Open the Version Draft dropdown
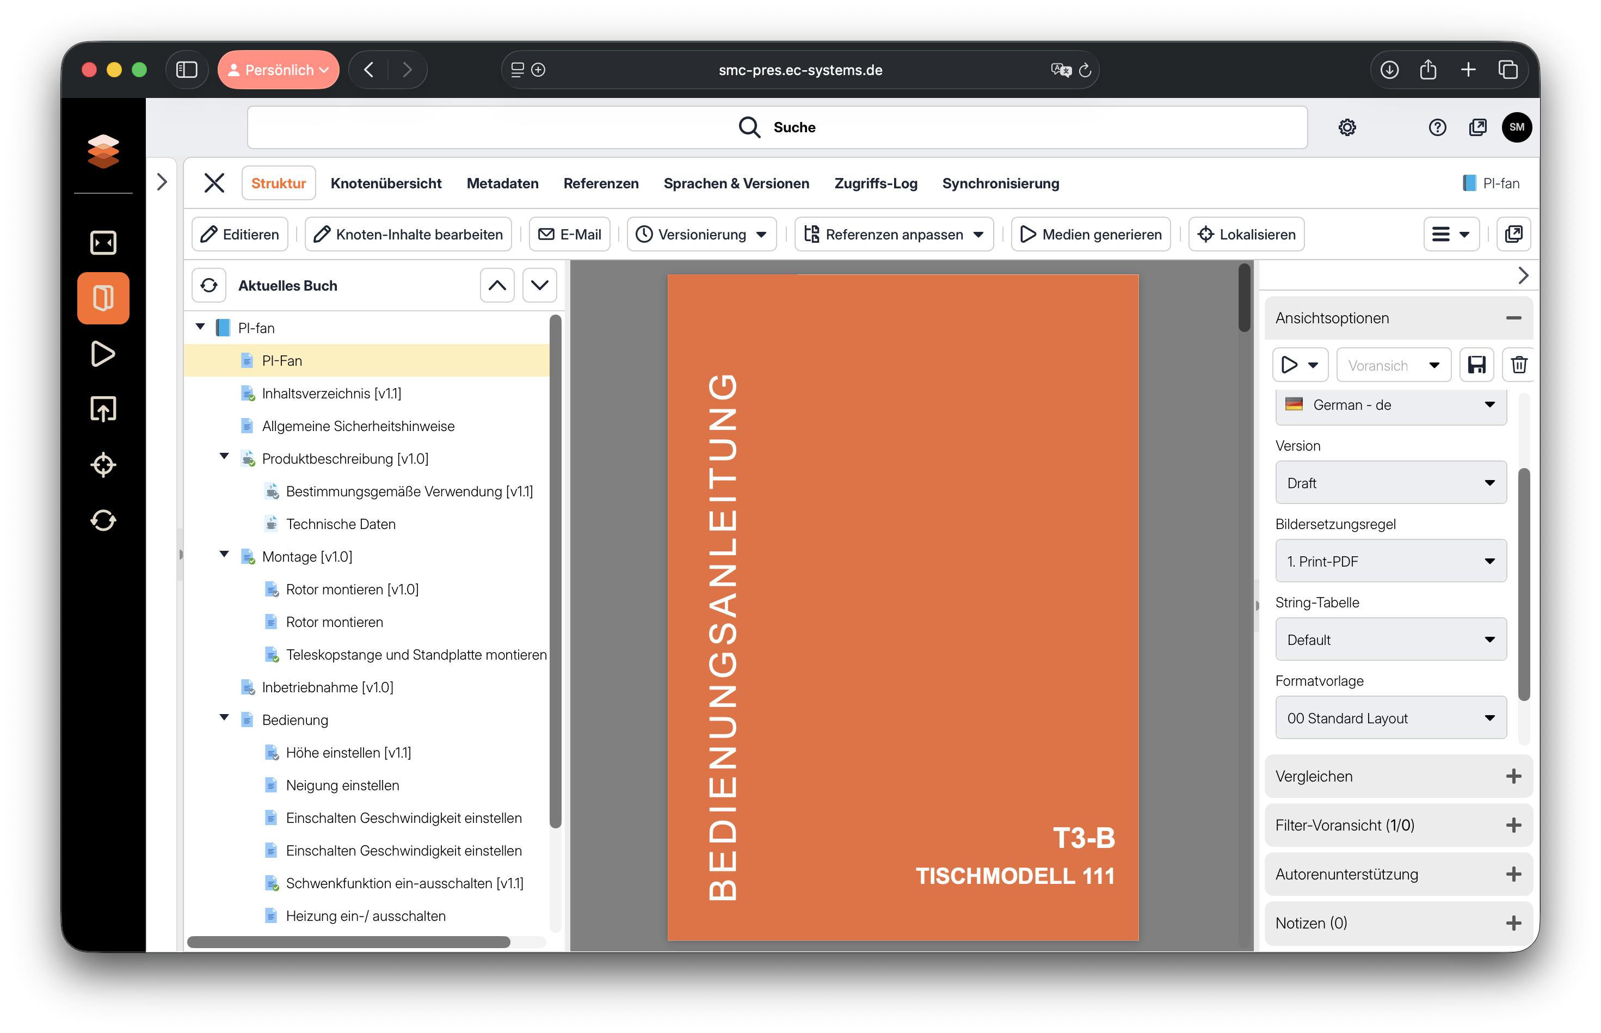Viewport: 1601px width, 1033px height. tap(1390, 483)
